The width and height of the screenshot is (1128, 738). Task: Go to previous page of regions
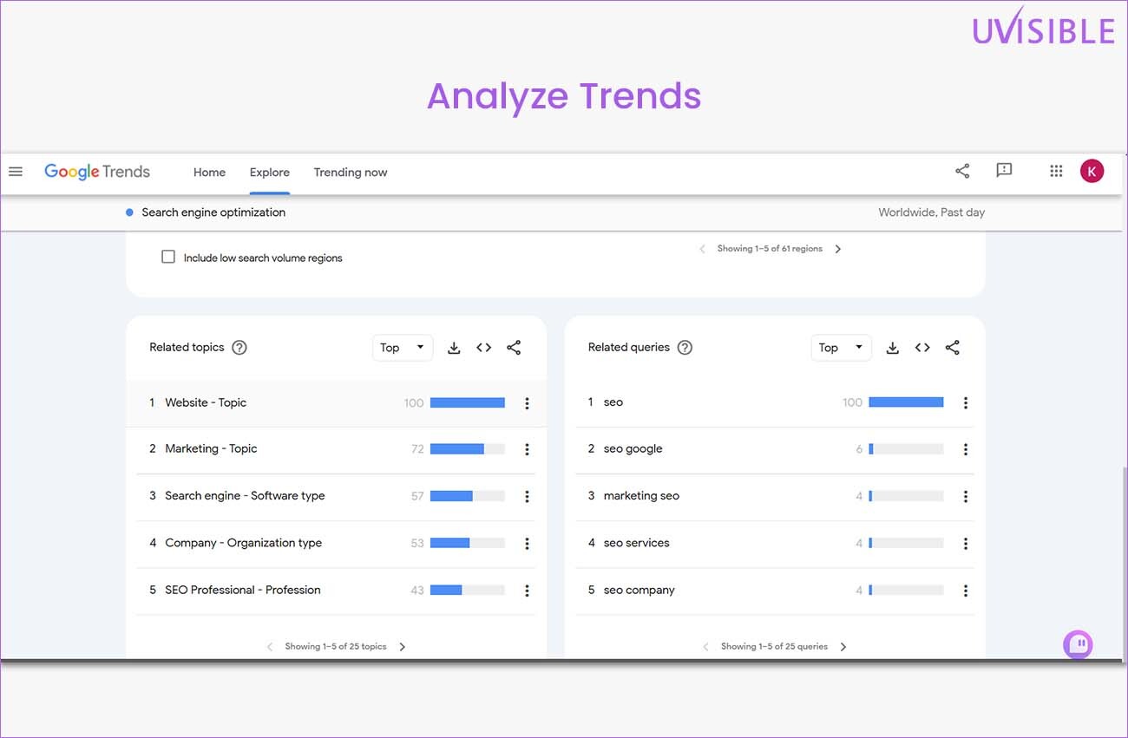coord(702,249)
